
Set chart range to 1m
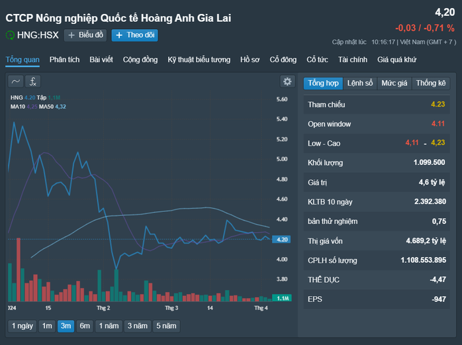[x=47, y=326]
